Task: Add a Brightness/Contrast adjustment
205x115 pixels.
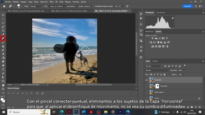Action: (x=152, y=38)
